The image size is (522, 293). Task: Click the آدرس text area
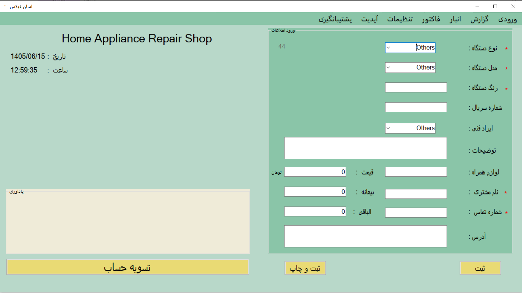(365, 236)
